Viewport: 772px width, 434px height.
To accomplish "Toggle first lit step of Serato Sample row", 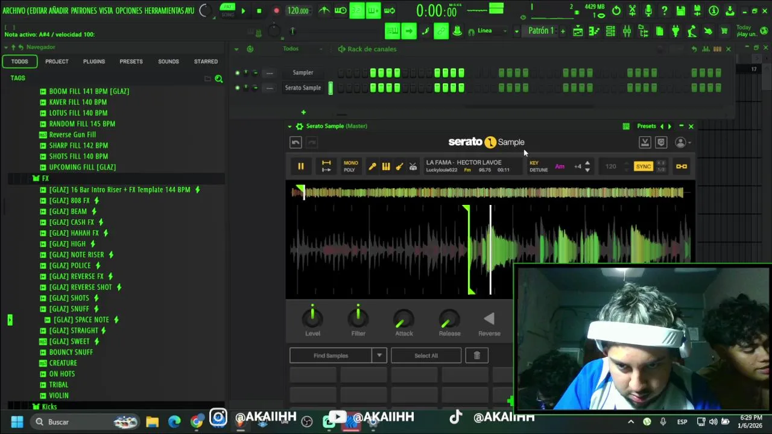I will (x=373, y=88).
